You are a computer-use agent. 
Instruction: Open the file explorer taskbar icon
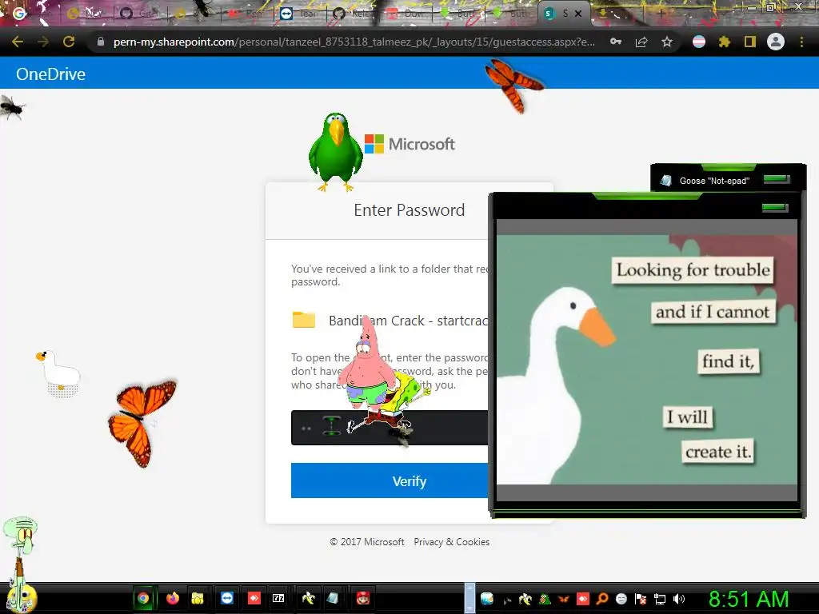point(198,598)
